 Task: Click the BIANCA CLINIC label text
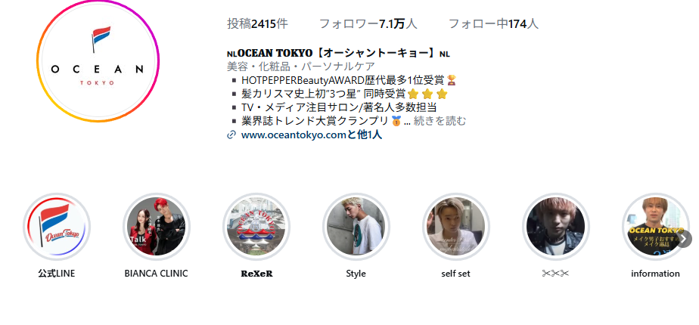tap(157, 274)
